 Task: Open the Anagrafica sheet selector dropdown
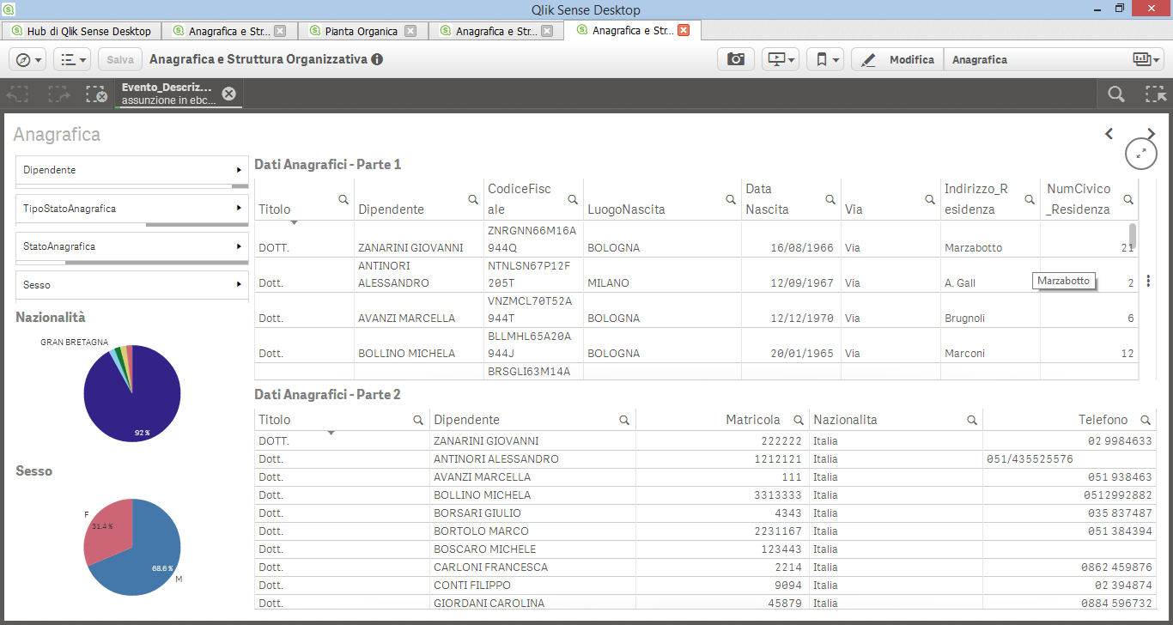coord(1053,59)
